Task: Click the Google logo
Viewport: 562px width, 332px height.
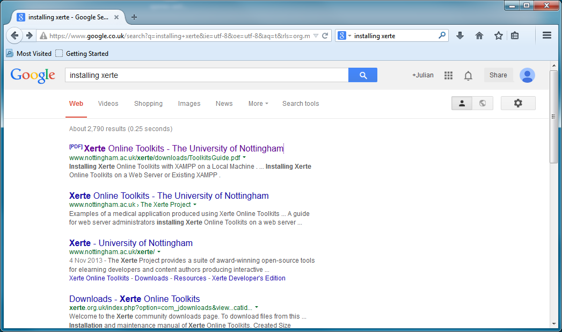Action: [33, 75]
